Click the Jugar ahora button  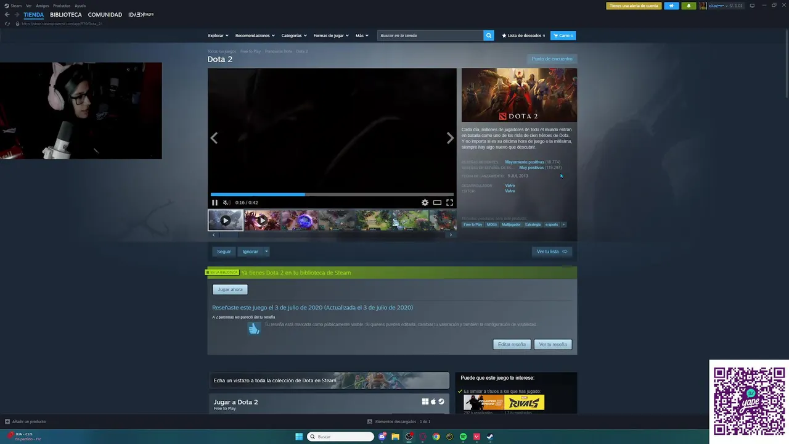pyautogui.click(x=230, y=289)
